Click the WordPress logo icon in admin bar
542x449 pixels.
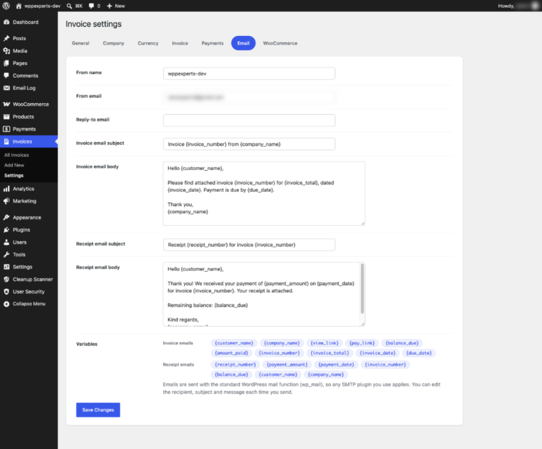[x=6, y=6]
